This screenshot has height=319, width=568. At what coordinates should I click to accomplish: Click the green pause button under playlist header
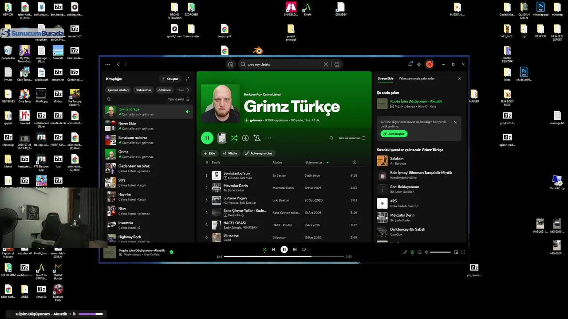(x=207, y=138)
